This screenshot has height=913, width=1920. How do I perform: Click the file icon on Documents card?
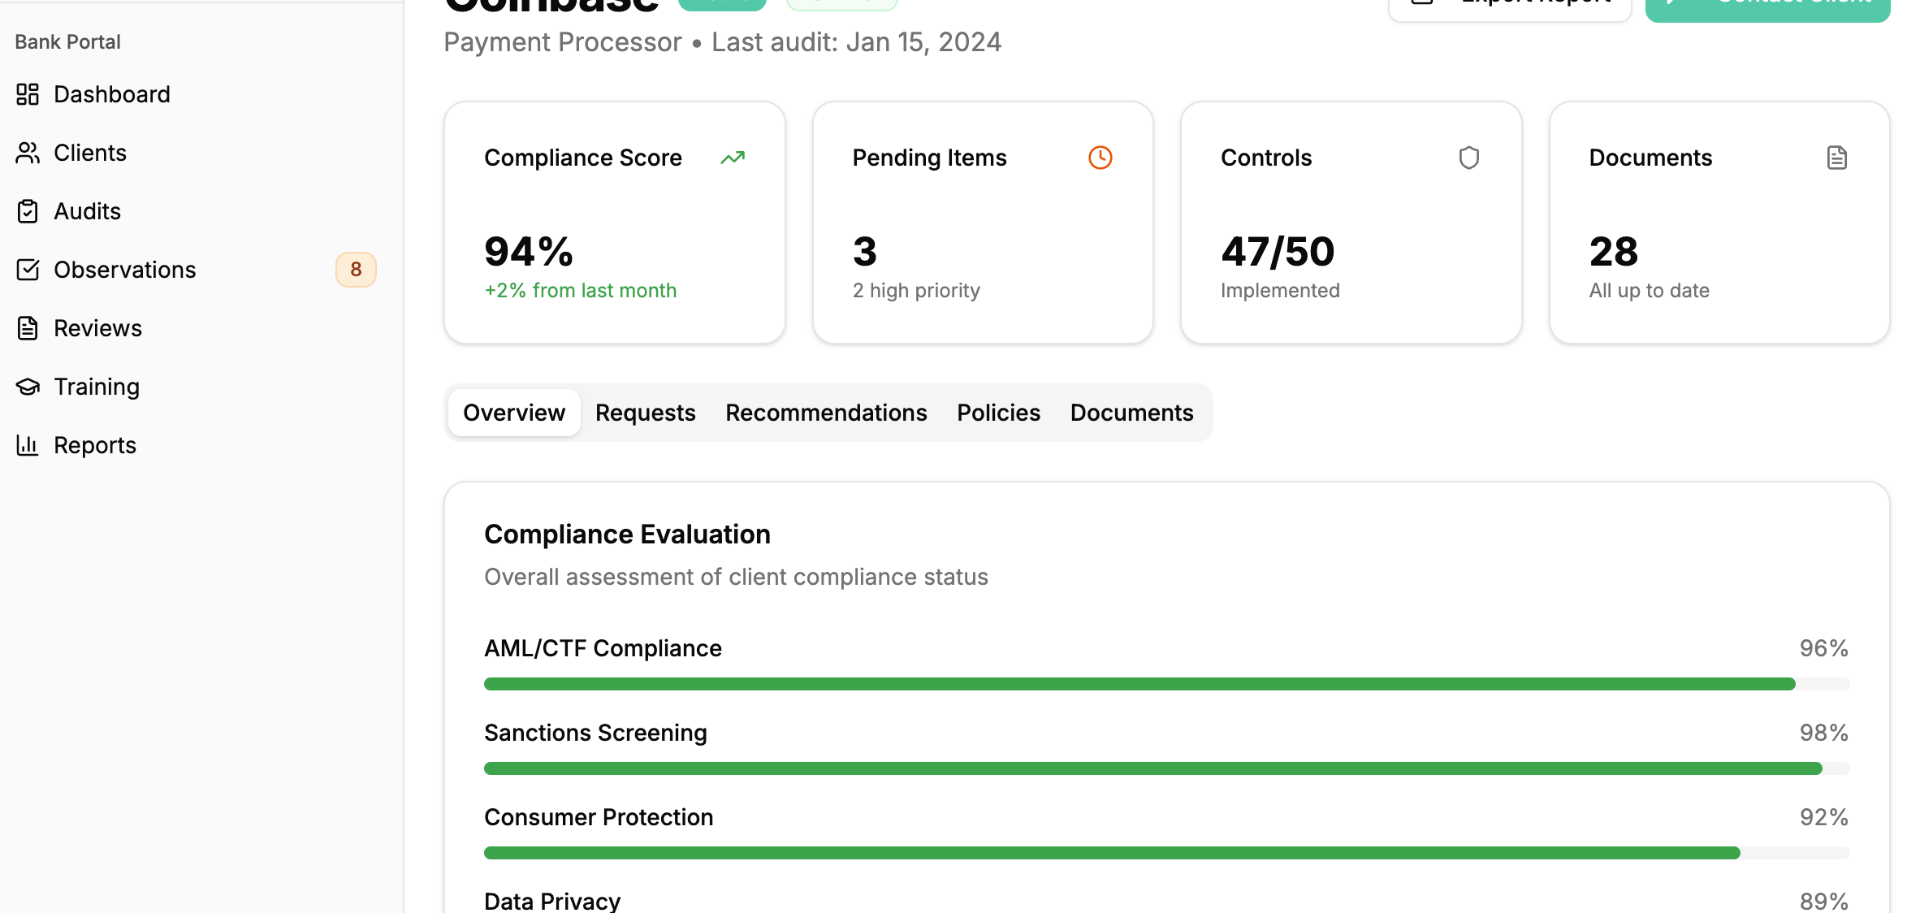click(x=1836, y=158)
